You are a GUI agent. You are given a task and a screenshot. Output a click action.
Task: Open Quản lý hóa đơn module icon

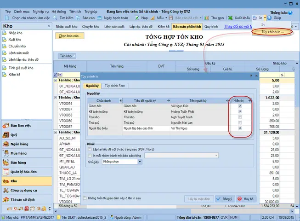coord(6,172)
